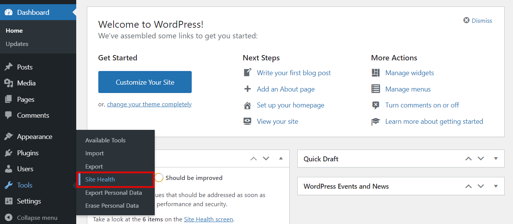This screenshot has width=513, height=224.
Task: Click the Posts pushpin icon
Action: pos(8,67)
